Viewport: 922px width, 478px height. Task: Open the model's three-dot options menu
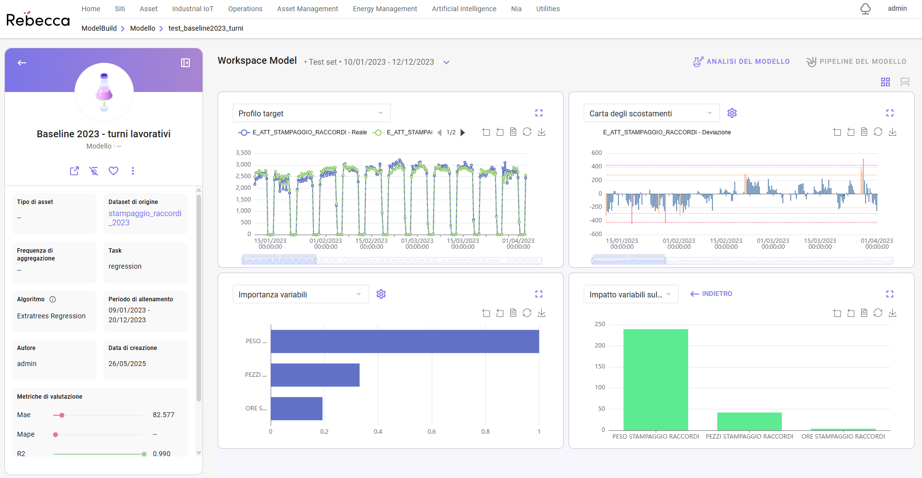(x=133, y=171)
